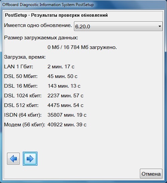Click the '2 мин. 17 с' value

(61, 67)
